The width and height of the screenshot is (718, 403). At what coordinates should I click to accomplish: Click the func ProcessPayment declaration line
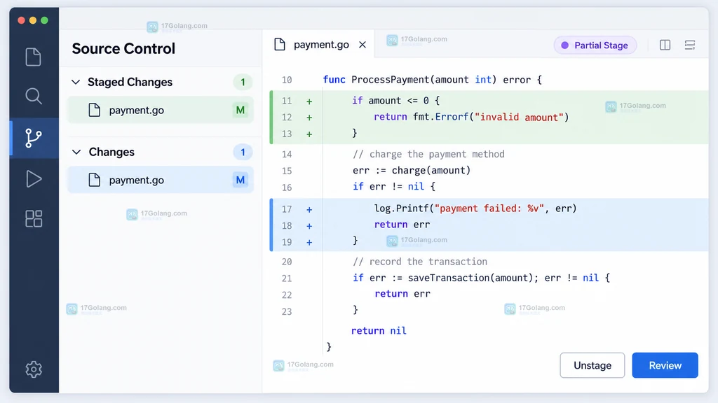pyautogui.click(x=432, y=80)
